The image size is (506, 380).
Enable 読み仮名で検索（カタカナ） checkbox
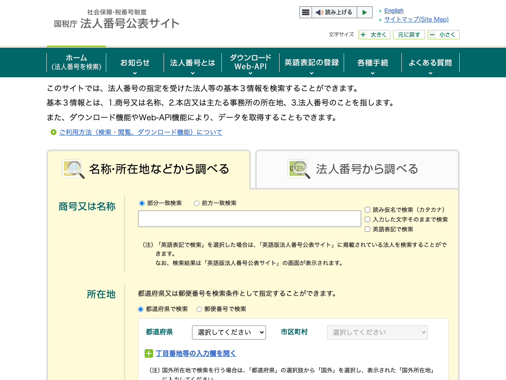pyautogui.click(x=367, y=209)
